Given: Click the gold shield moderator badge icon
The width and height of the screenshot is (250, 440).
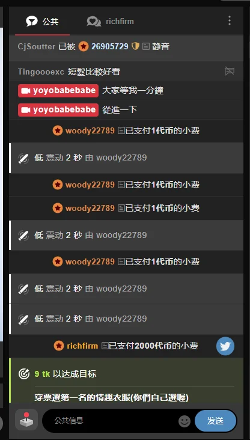Looking at the screenshot, I should 136,46.
